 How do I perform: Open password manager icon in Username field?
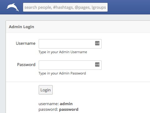click(97, 43)
